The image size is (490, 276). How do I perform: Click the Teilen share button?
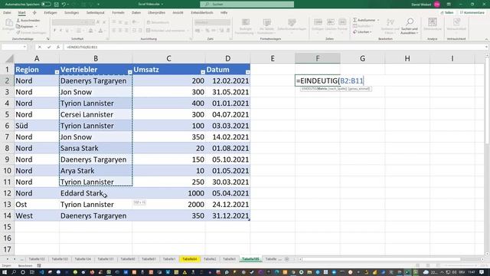coord(447,12)
